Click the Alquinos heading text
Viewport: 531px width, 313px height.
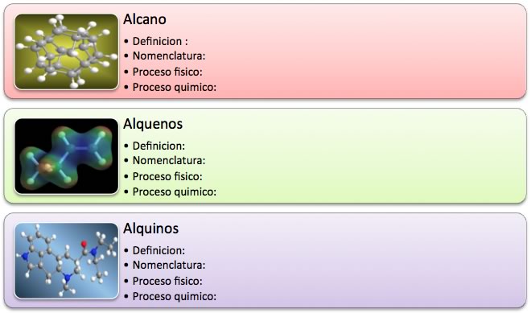point(150,229)
